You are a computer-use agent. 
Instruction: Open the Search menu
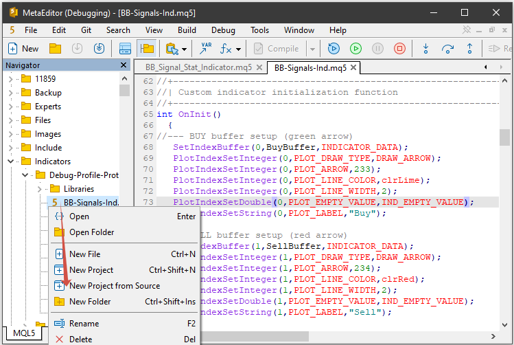pyautogui.click(x=118, y=30)
